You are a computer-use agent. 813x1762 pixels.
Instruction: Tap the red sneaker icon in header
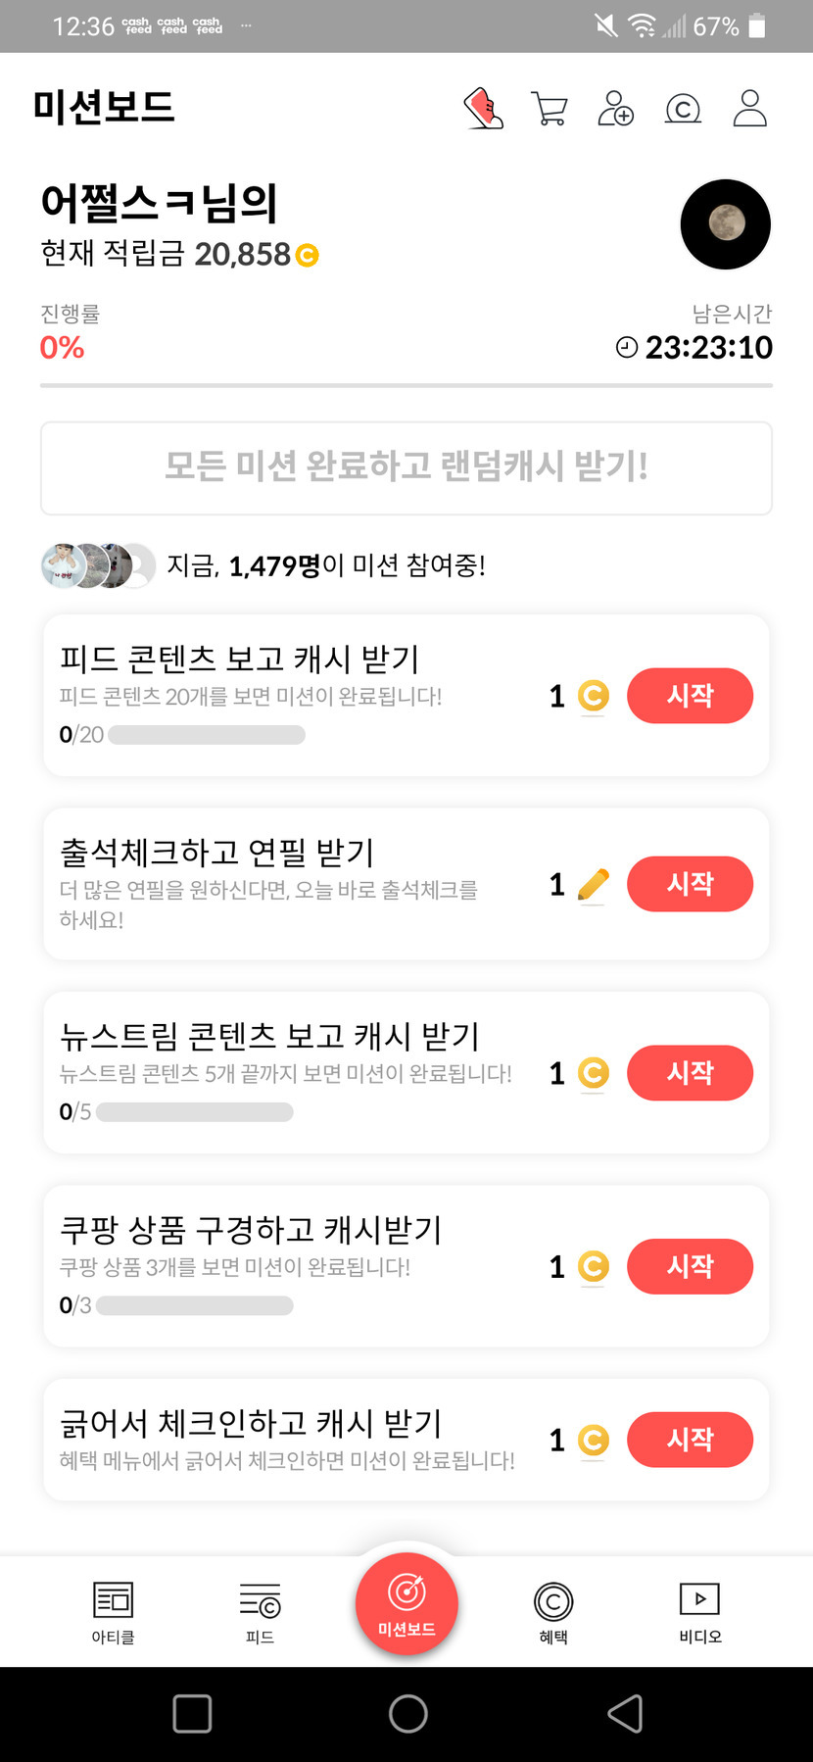click(483, 109)
